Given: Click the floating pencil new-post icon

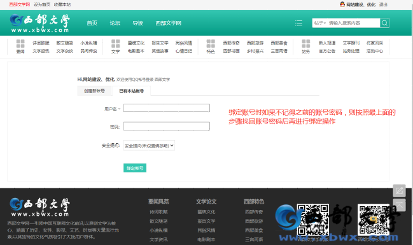Looking at the screenshot, I should coord(399,190).
